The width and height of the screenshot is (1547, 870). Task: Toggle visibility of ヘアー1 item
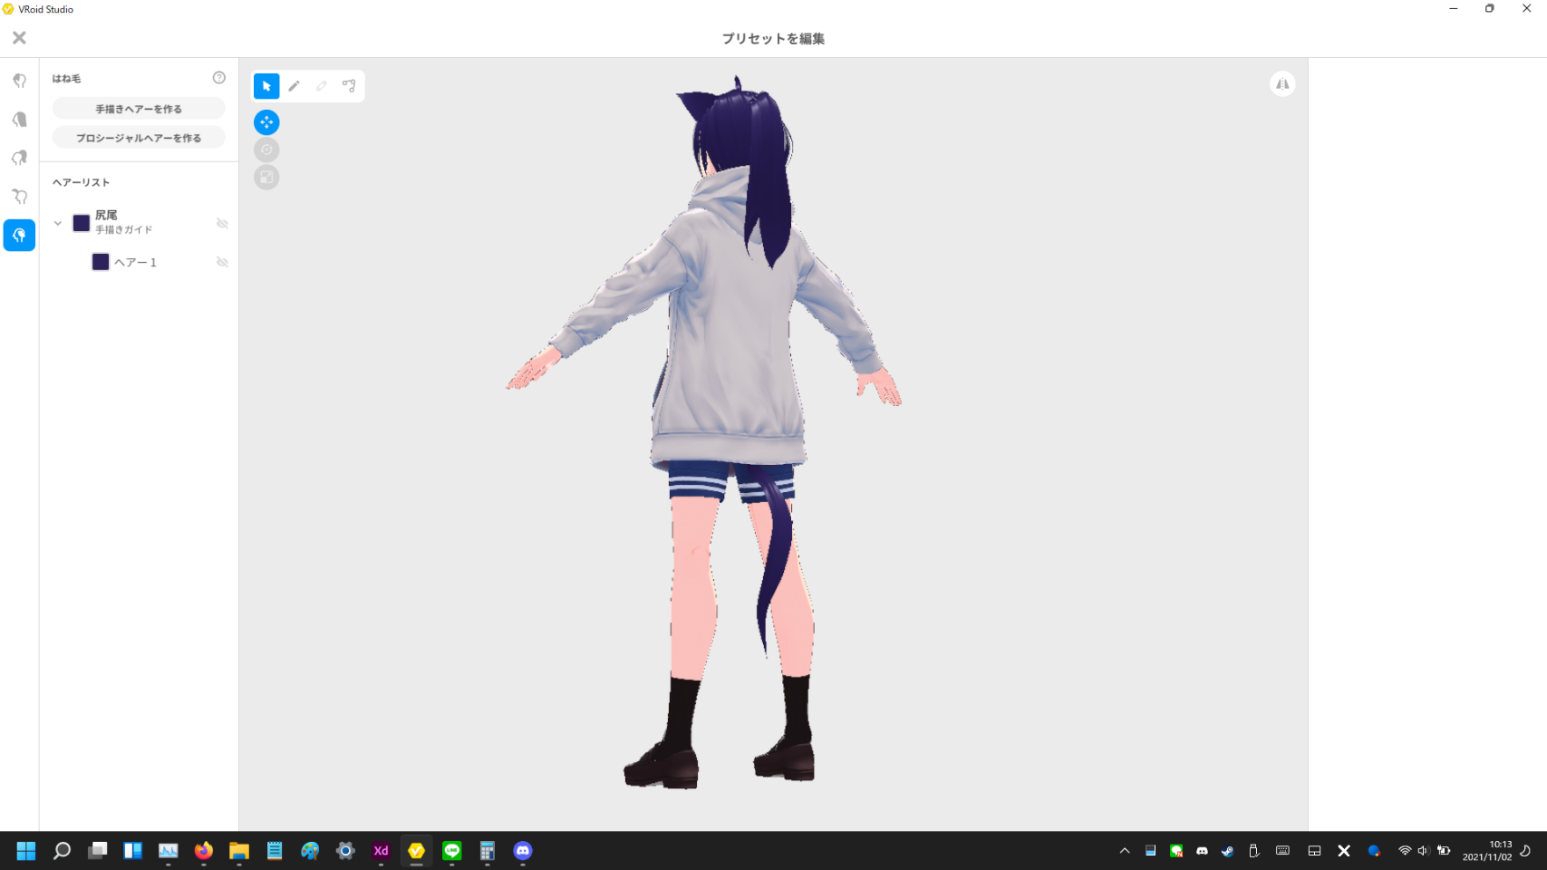pos(222,262)
